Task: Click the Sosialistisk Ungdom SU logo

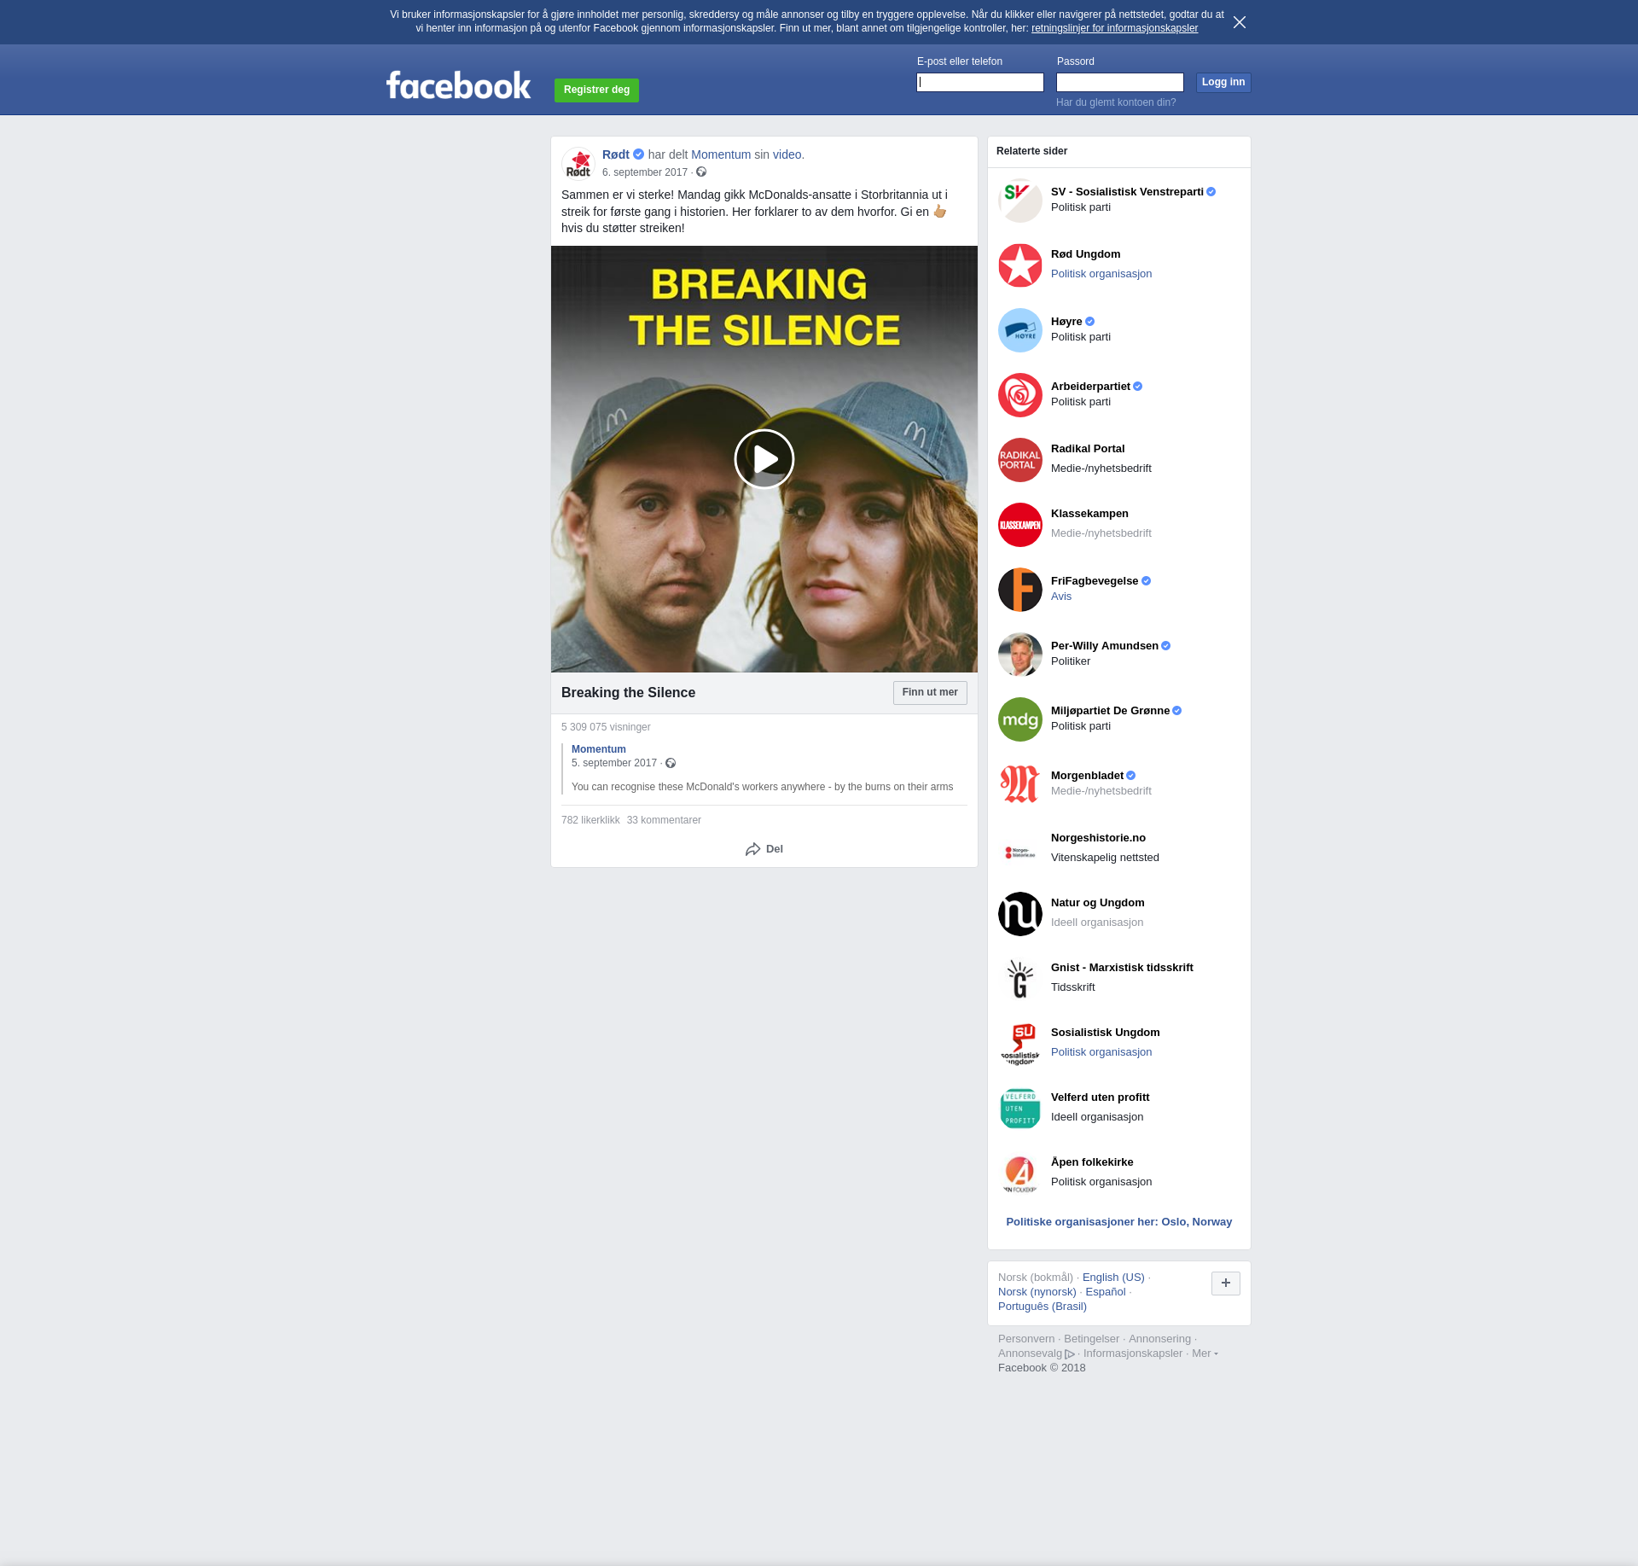Action: pyautogui.click(x=1020, y=1044)
